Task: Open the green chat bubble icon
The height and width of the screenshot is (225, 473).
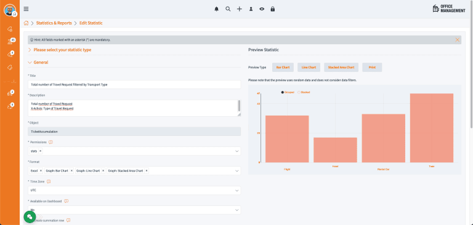Action: [30, 216]
